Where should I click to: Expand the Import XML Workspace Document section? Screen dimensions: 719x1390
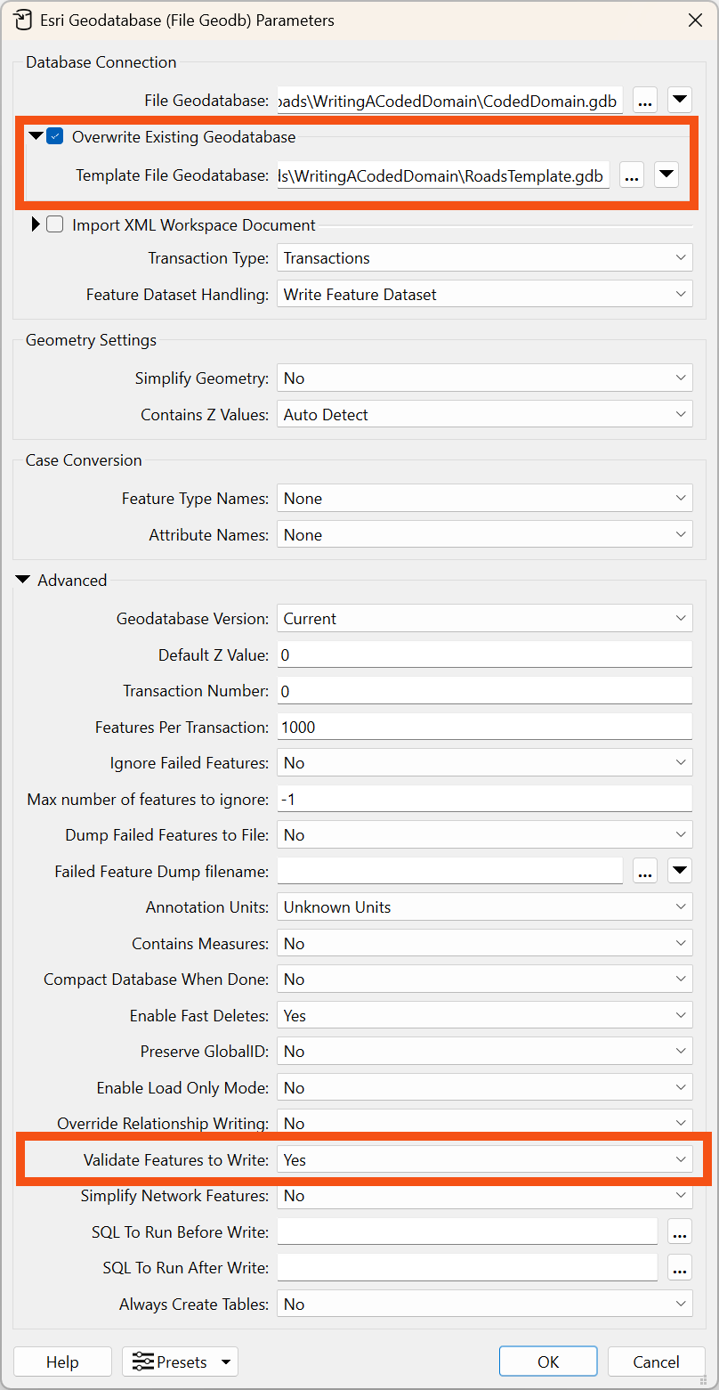click(x=34, y=224)
